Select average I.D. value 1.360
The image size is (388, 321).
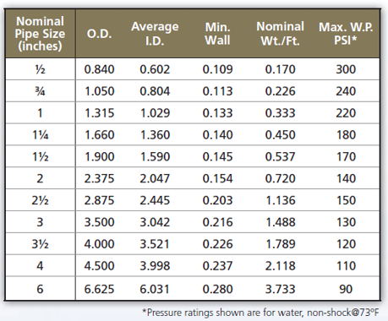coord(155,135)
